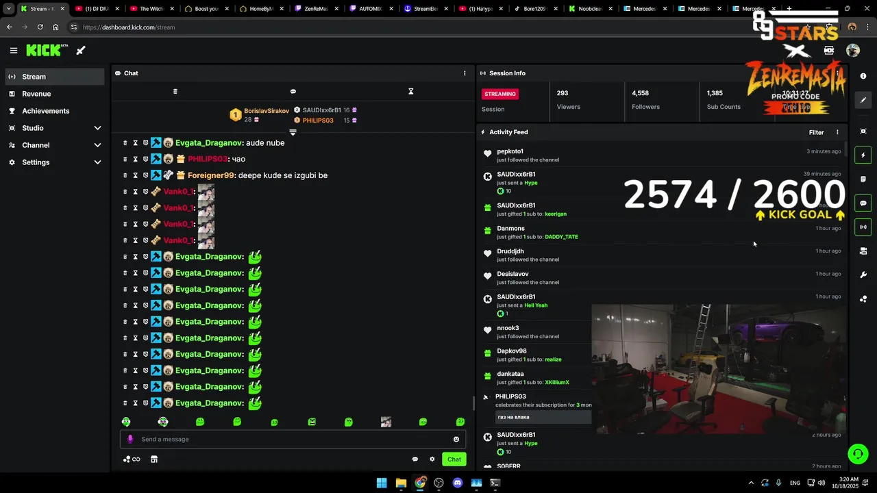
Task: Click the speech bubble icon in chat header
Action: pos(293,91)
